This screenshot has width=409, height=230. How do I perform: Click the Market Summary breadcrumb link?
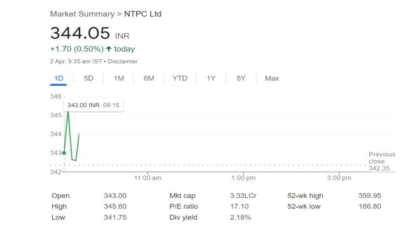tap(82, 14)
